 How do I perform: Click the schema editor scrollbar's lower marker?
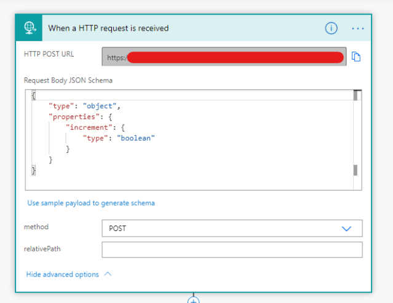(355, 170)
